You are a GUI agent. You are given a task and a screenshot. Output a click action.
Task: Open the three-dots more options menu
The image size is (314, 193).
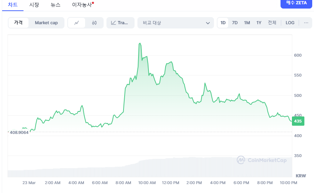pyautogui.click(x=306, y=23)
